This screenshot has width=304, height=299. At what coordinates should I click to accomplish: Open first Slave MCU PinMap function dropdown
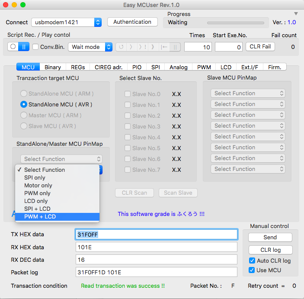coord(248,93)
